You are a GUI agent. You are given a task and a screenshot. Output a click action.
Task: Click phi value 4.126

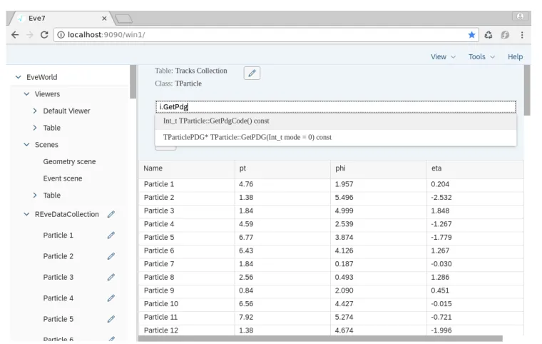(x=344, y=251)
